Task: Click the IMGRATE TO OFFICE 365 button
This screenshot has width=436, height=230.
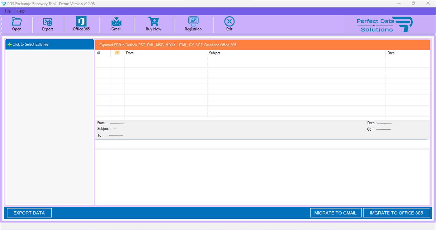Action: [x=396, y=213]
